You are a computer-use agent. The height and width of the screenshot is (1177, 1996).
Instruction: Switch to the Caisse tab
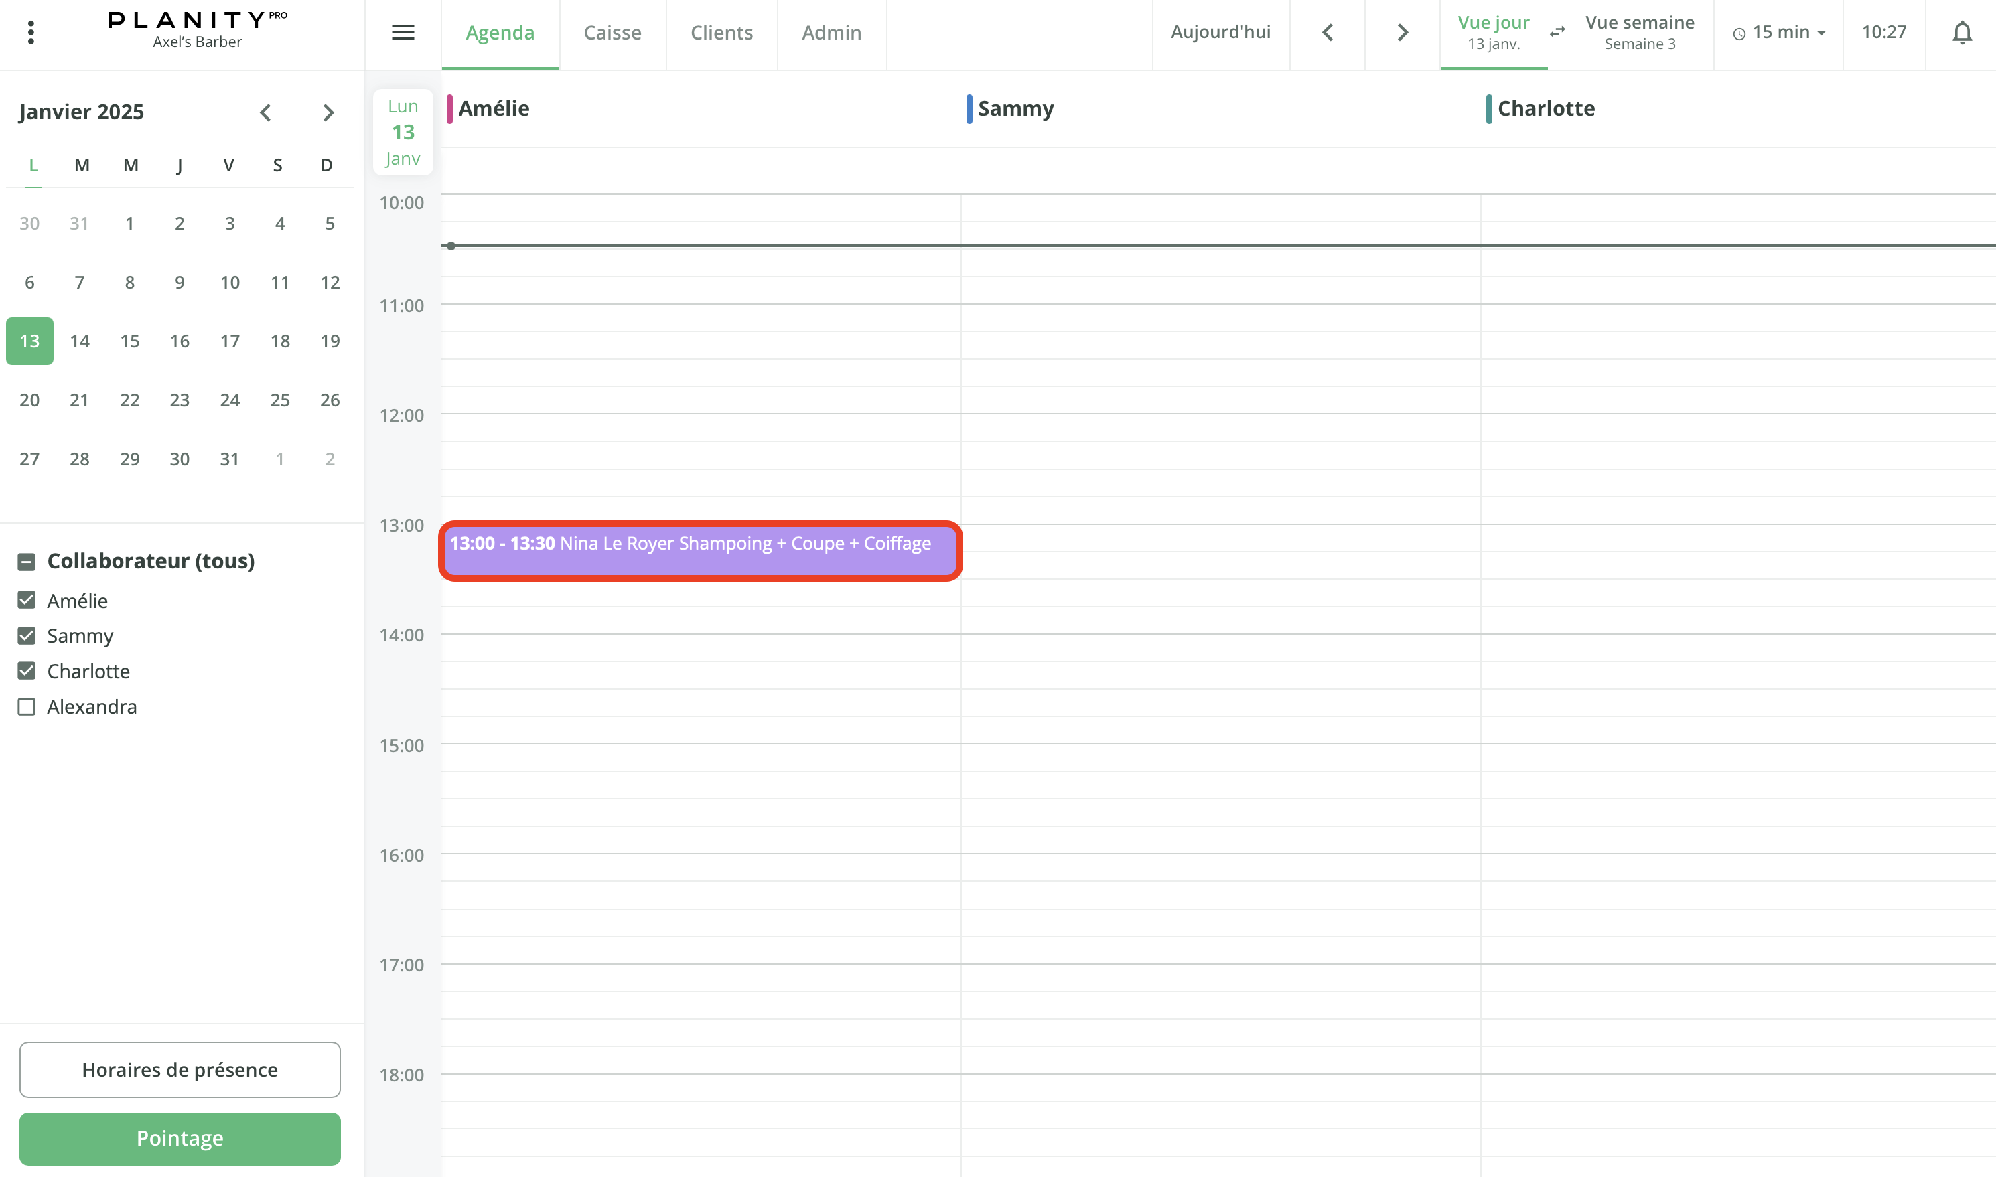tap(612, 33)
